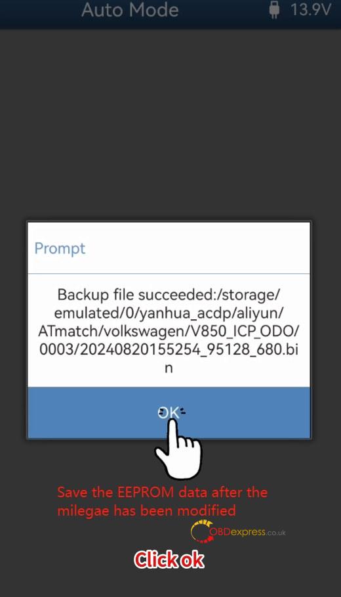Click "Save the EEPROM data after the" note

[x=163, y=493]
